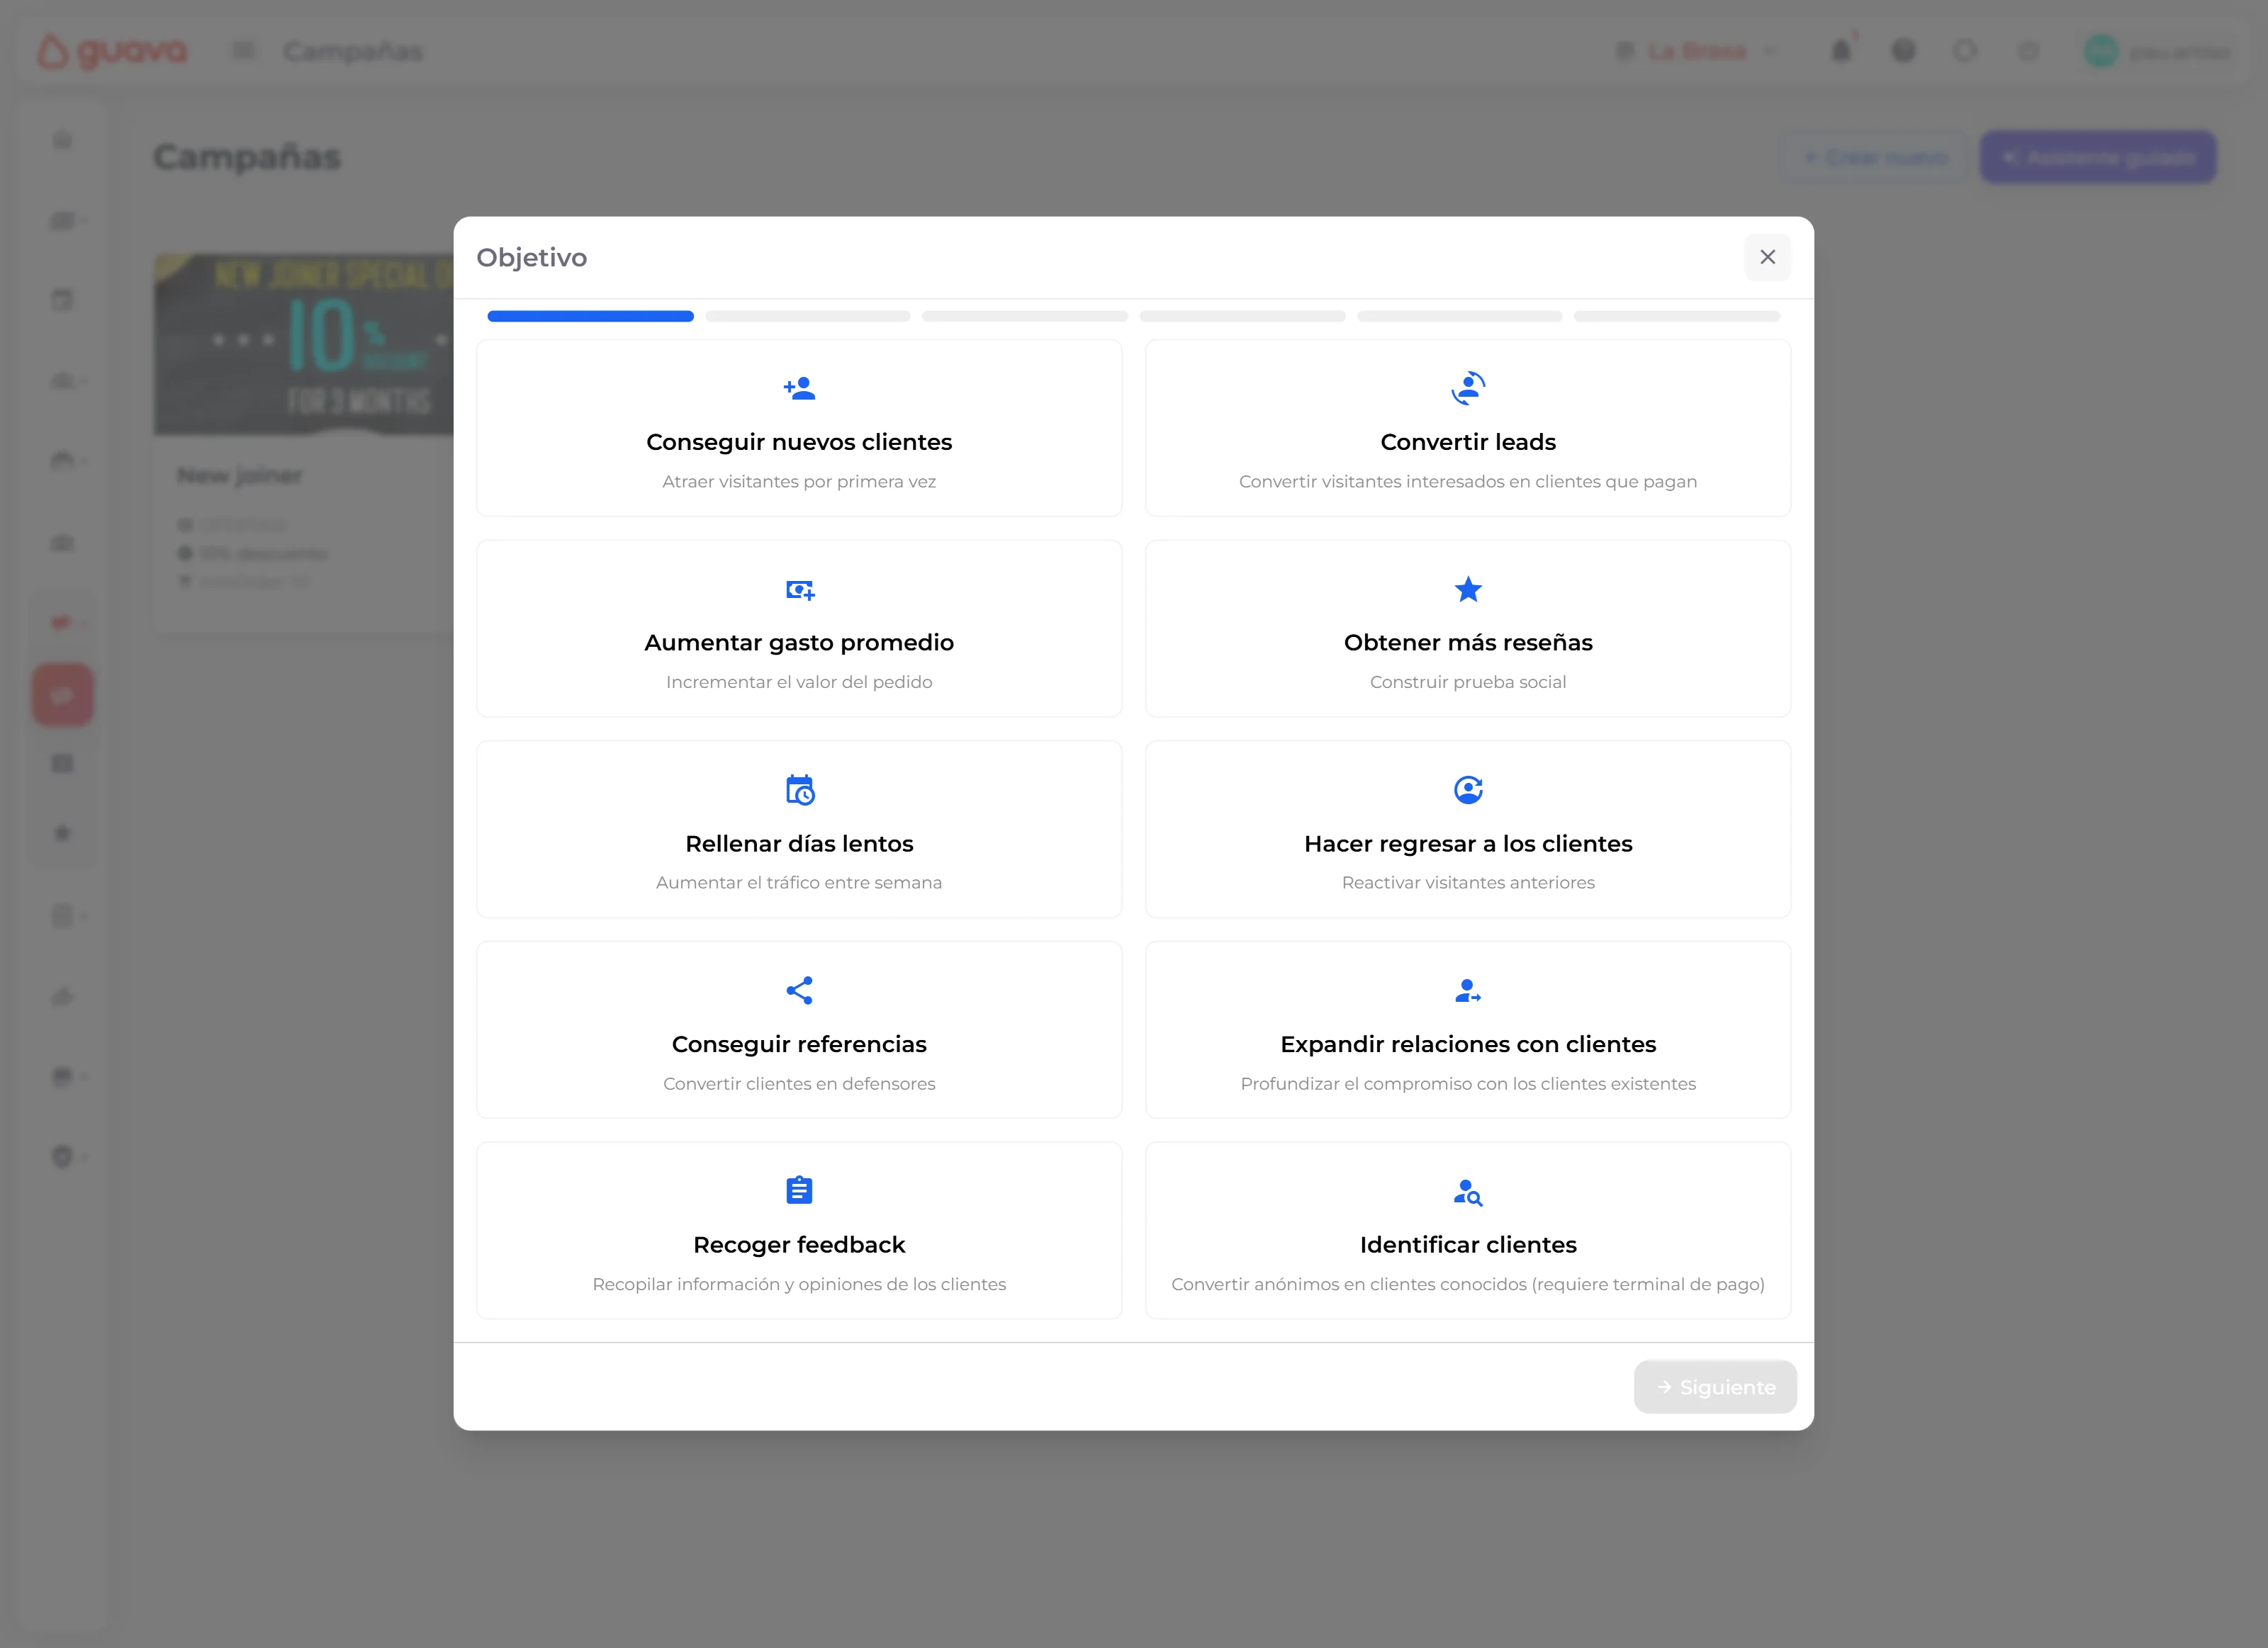Click the share icon for Conseguir referencias
The height and width of the screenshot is (1648, 2268).
[x=799, y=991]
